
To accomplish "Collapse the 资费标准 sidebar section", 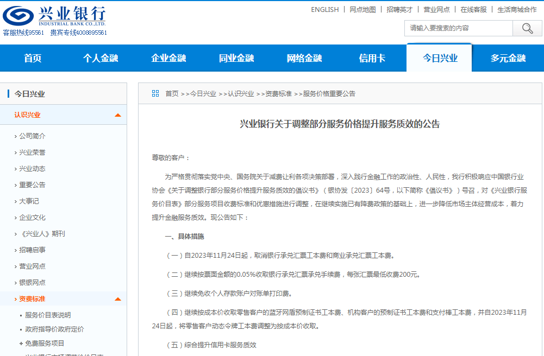I will pyautogui.click(x=118, y=298).
